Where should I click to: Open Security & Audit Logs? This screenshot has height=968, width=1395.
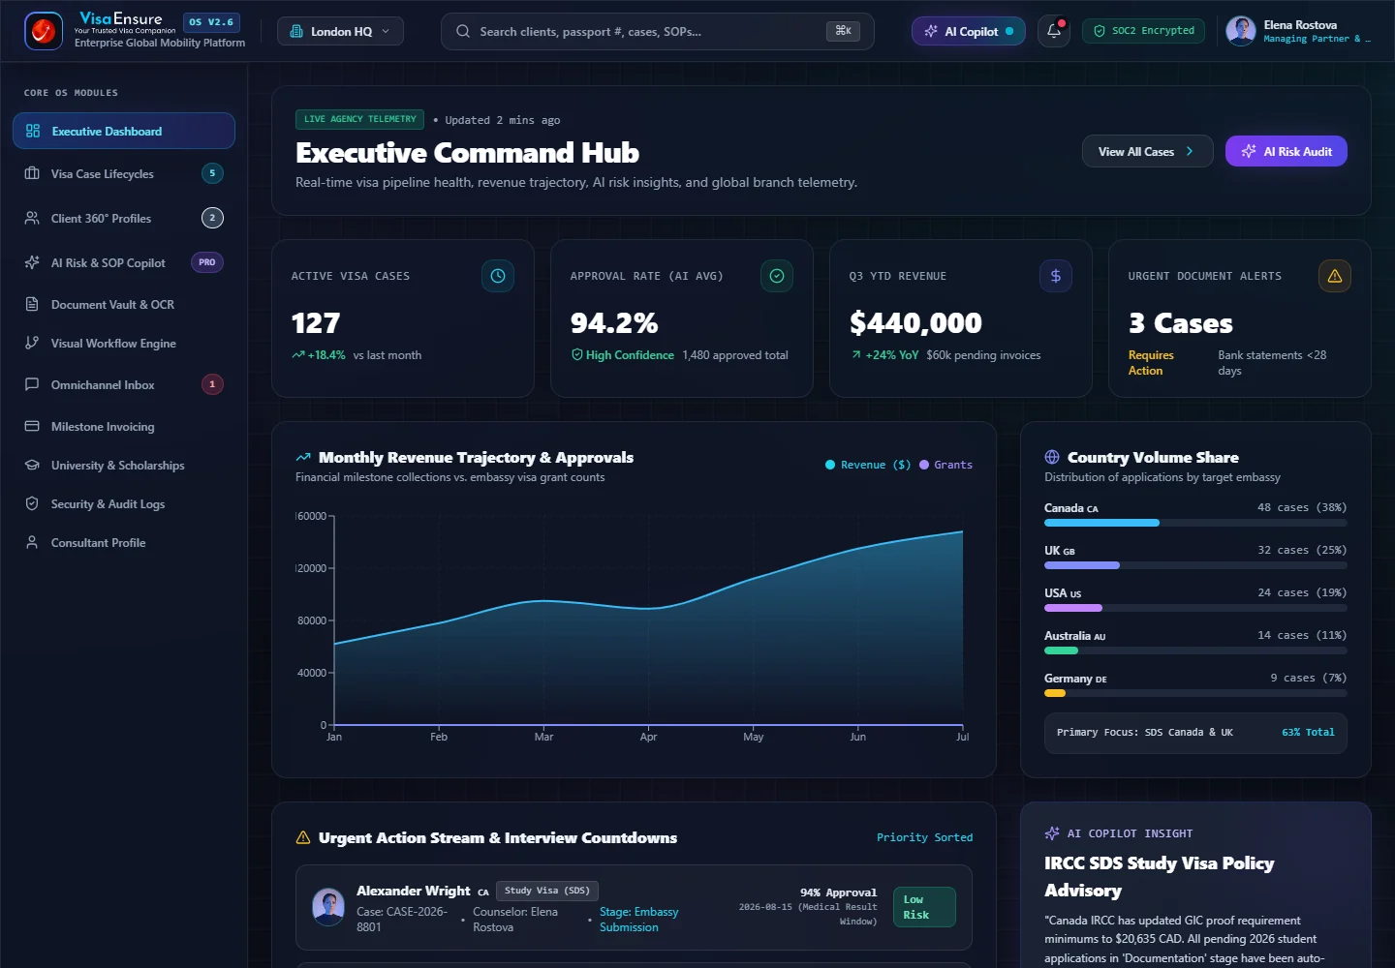(x=124, y=503)
